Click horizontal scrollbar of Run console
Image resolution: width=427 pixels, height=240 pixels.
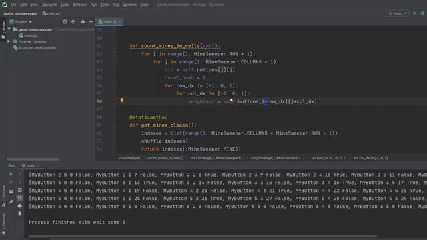tap(203, 237)
